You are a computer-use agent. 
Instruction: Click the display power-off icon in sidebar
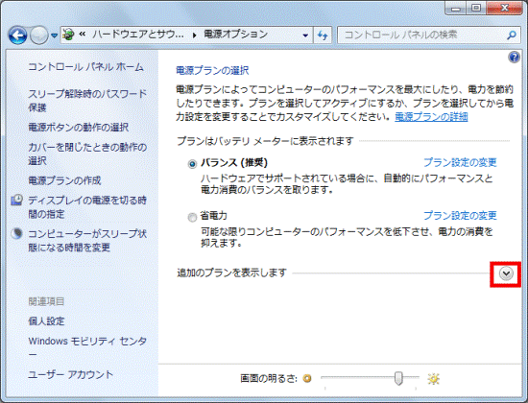(x=17, y=200)
